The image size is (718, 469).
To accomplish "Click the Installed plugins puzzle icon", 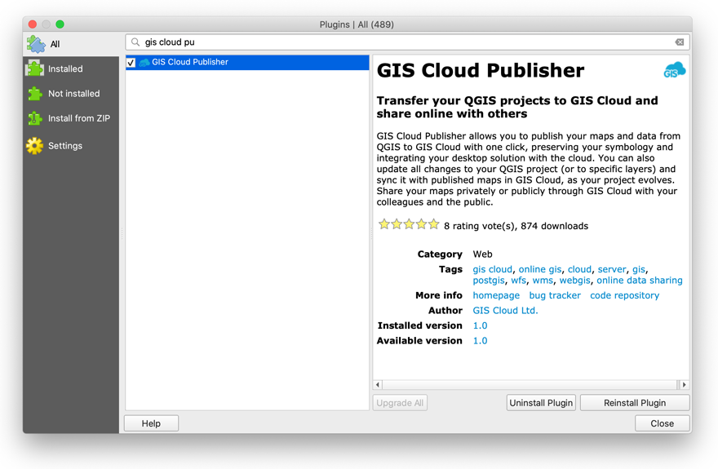I will click(35, 69).
